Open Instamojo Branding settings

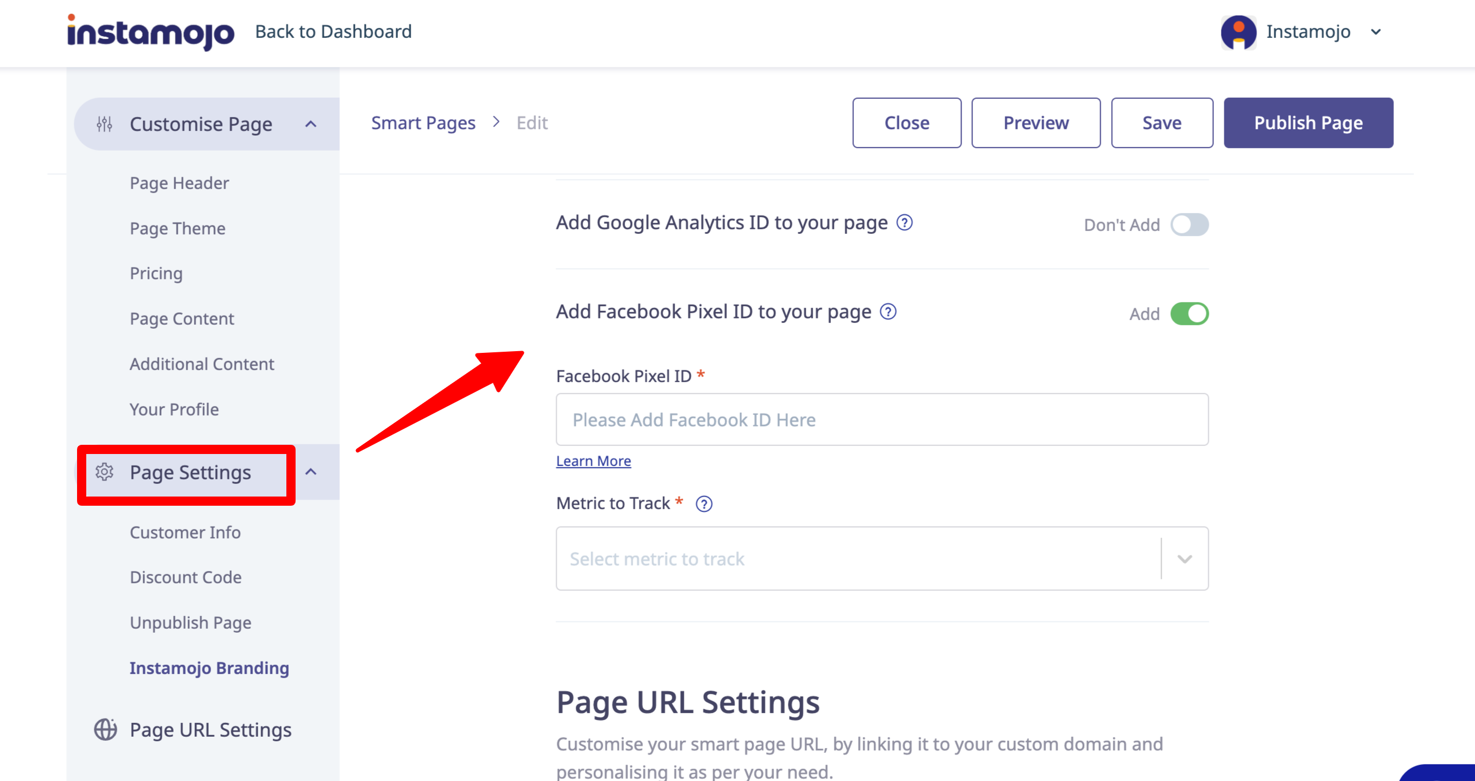click(x=209, y=668)
